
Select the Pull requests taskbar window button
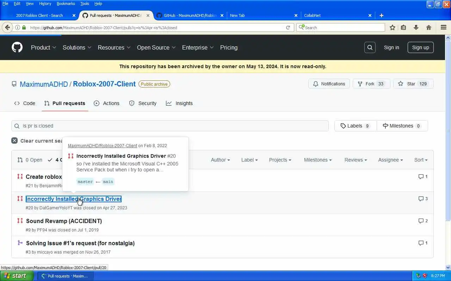pyautogui.click(x=65, y=276)
